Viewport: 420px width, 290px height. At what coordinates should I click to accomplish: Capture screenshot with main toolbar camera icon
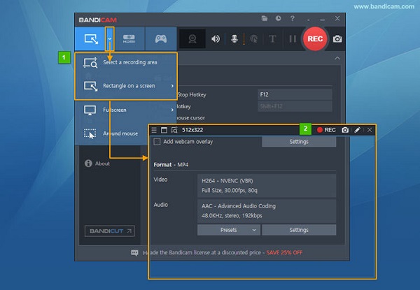[337, 39]
